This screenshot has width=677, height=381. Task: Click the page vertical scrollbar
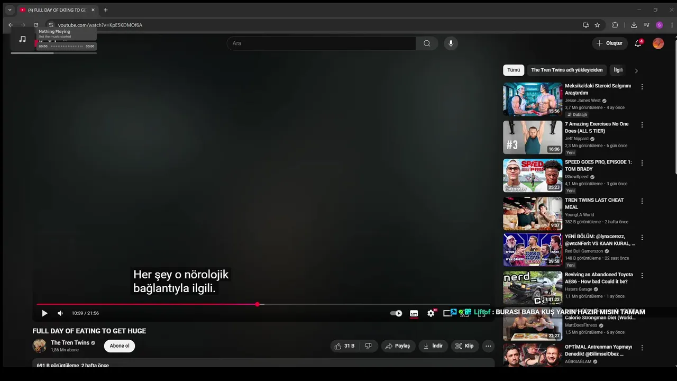[675, 106]
